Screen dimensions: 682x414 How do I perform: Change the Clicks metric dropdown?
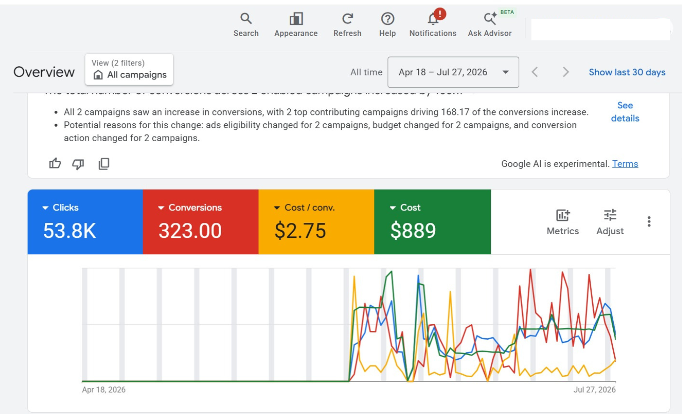click(x=60, y=207)
